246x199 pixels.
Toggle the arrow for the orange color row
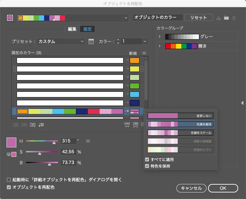coord(127,60)
